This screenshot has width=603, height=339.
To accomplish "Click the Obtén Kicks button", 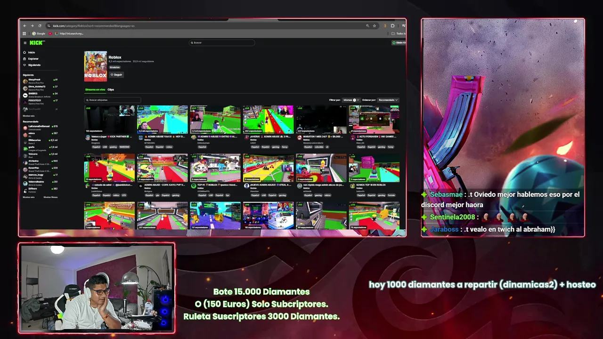I will coord(399,42).
